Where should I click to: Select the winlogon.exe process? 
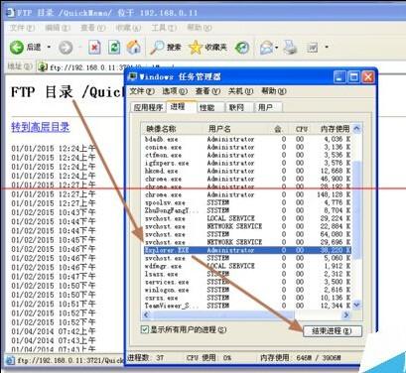247,290
